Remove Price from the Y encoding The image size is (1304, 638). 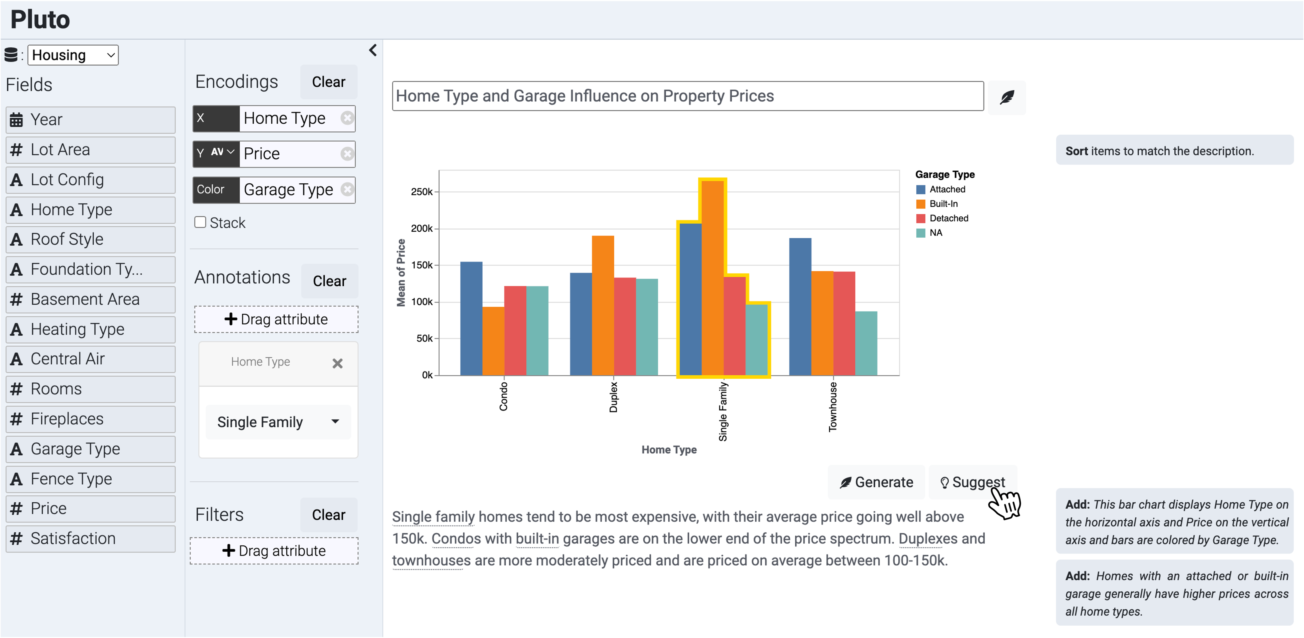(x=347, y=153)
